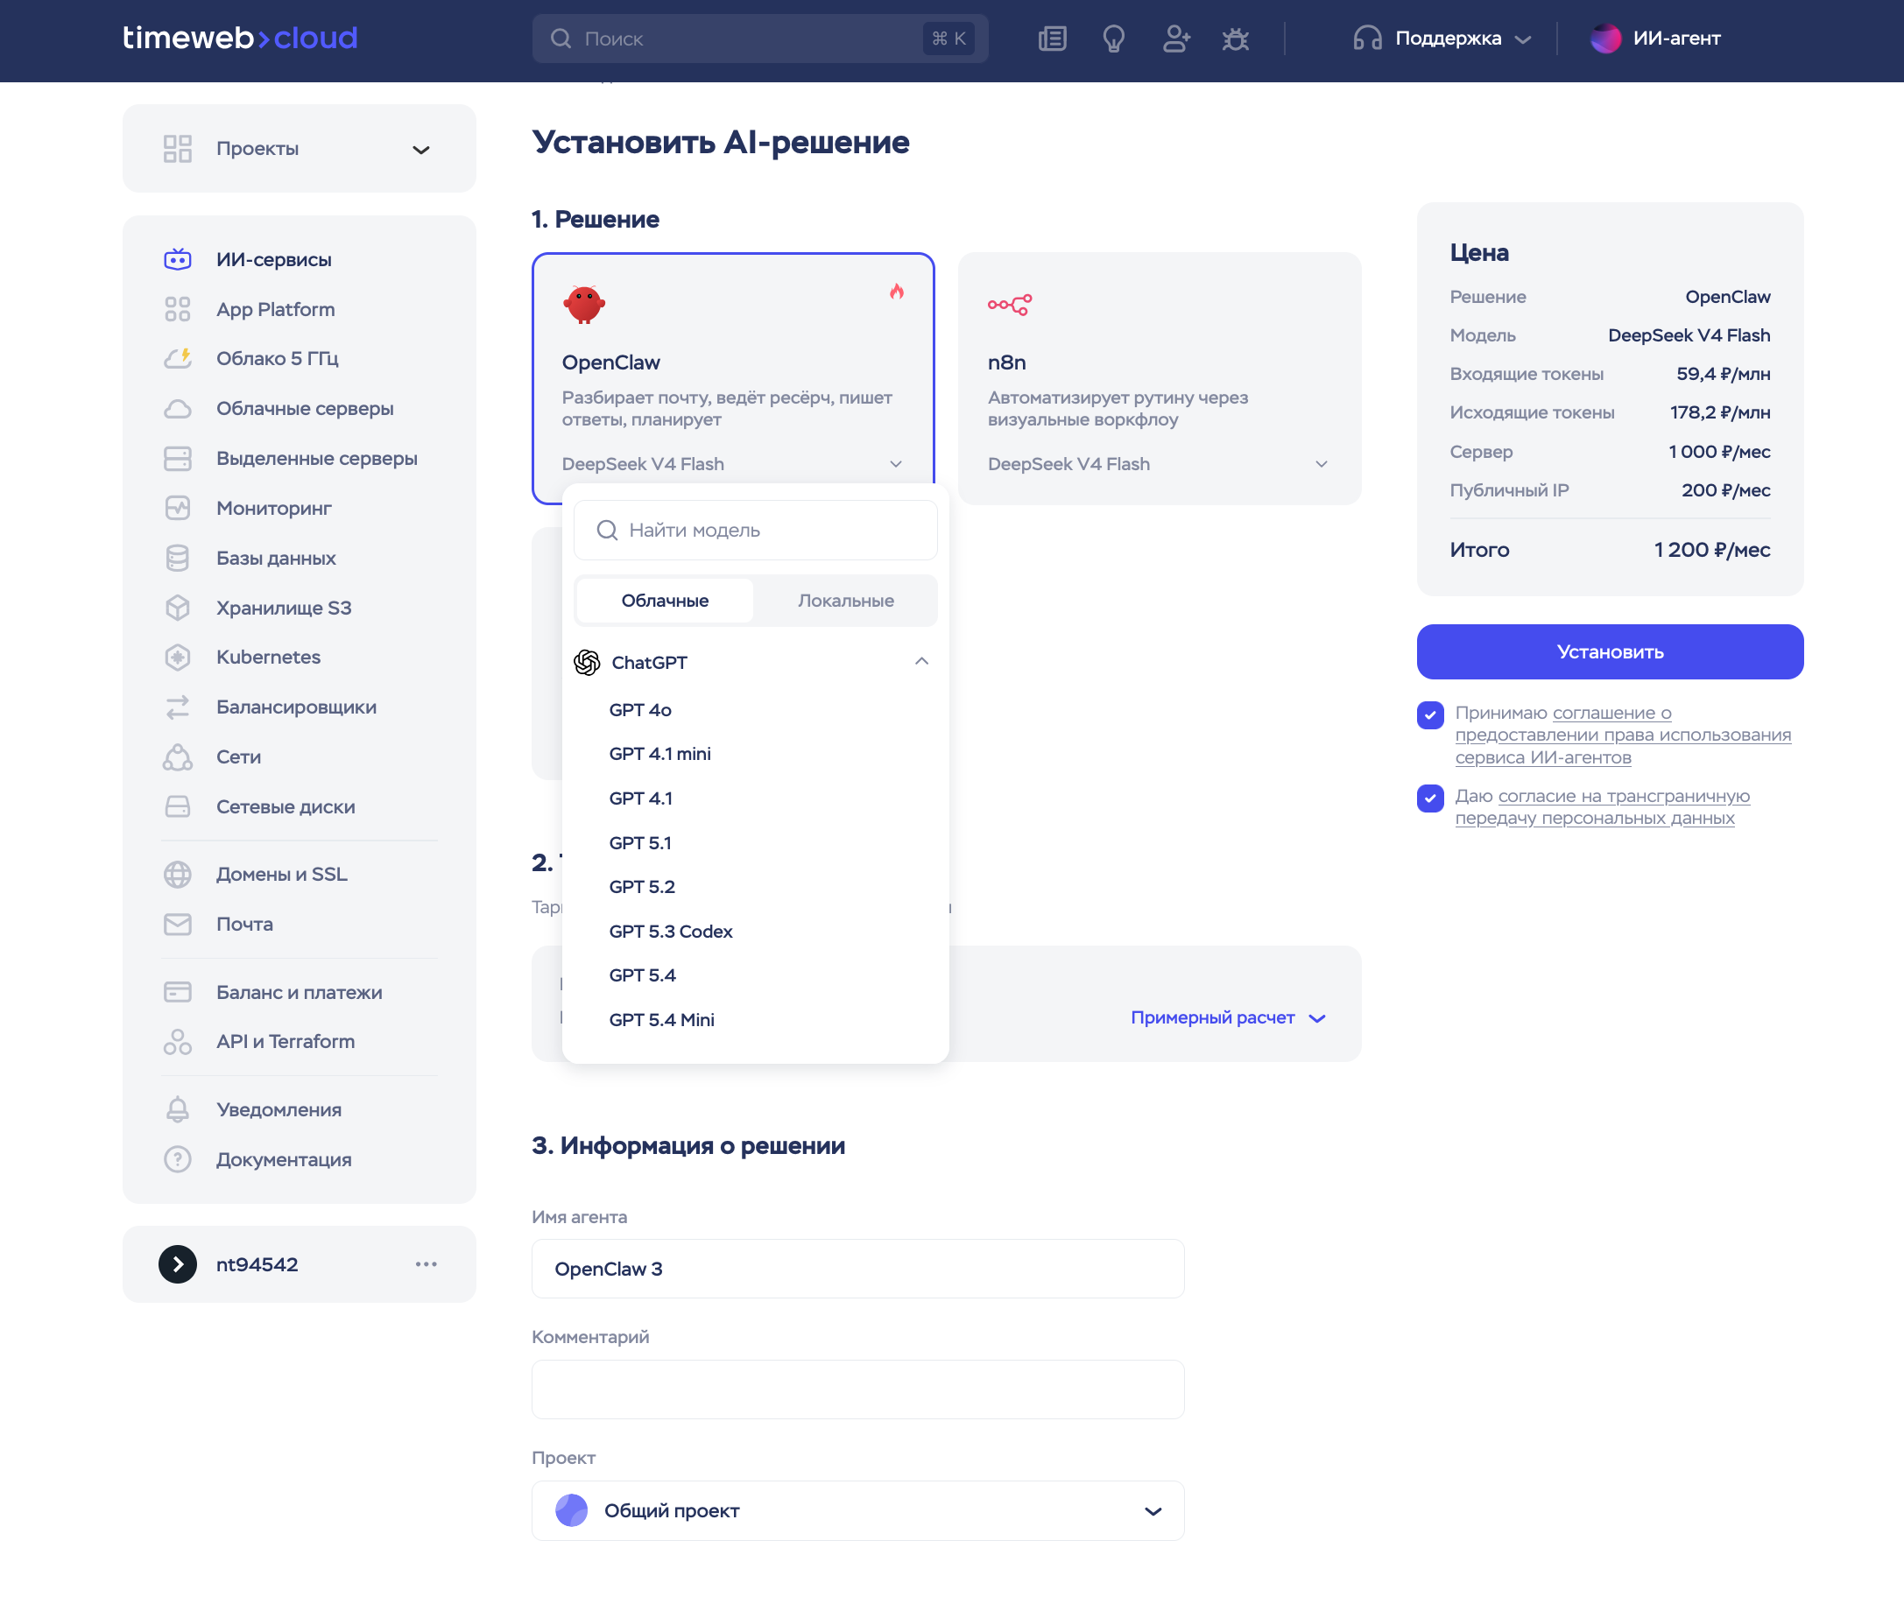The image size is (1904, 1597).
Task: Click the Сети network icon
Action: (178, 756)
